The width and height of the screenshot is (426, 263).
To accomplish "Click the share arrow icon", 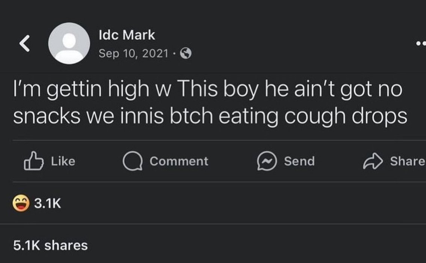I will coord(373,161).
